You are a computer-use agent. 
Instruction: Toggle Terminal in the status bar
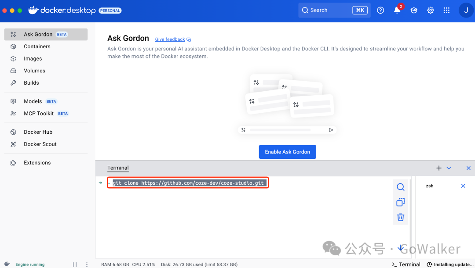(x=406, y=264)
